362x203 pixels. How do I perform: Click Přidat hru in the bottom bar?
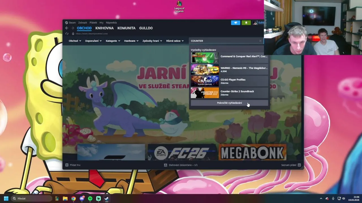(x=75, y=165)
